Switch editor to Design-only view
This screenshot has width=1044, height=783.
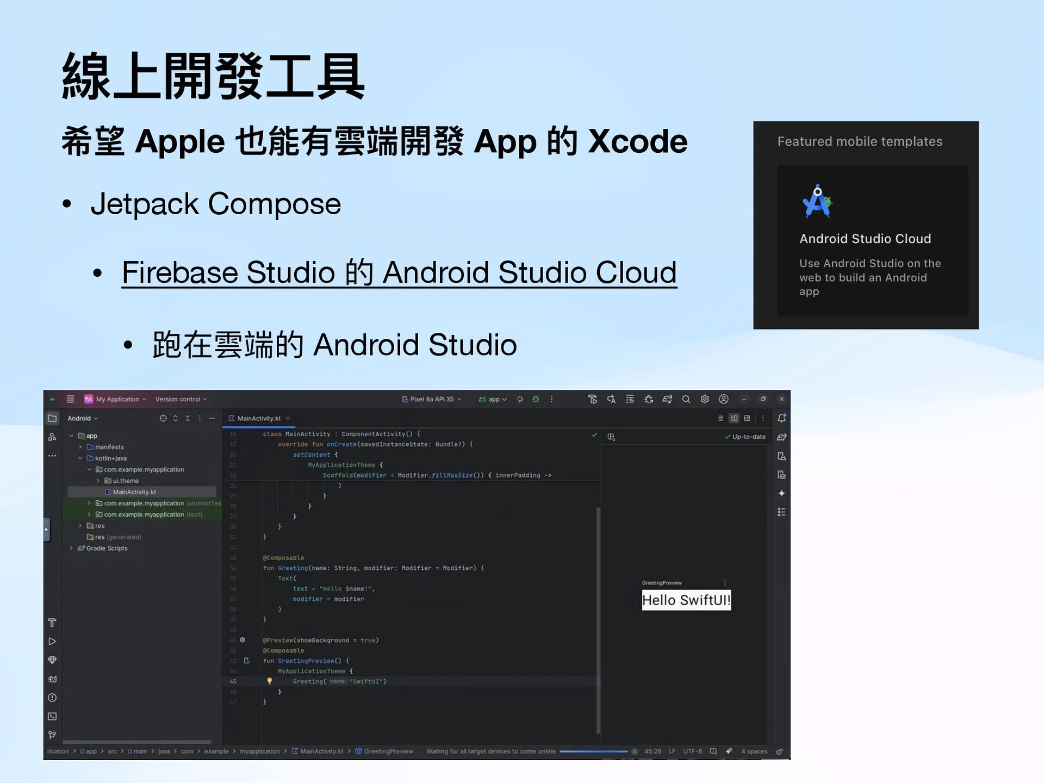click(x=747, y=418)
